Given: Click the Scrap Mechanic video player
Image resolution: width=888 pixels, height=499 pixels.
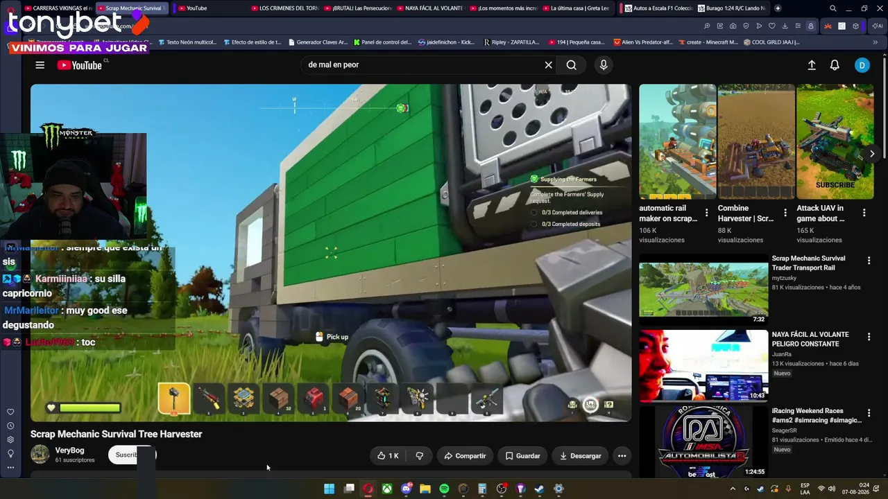Looking at the screenshot, I should 331,252.
